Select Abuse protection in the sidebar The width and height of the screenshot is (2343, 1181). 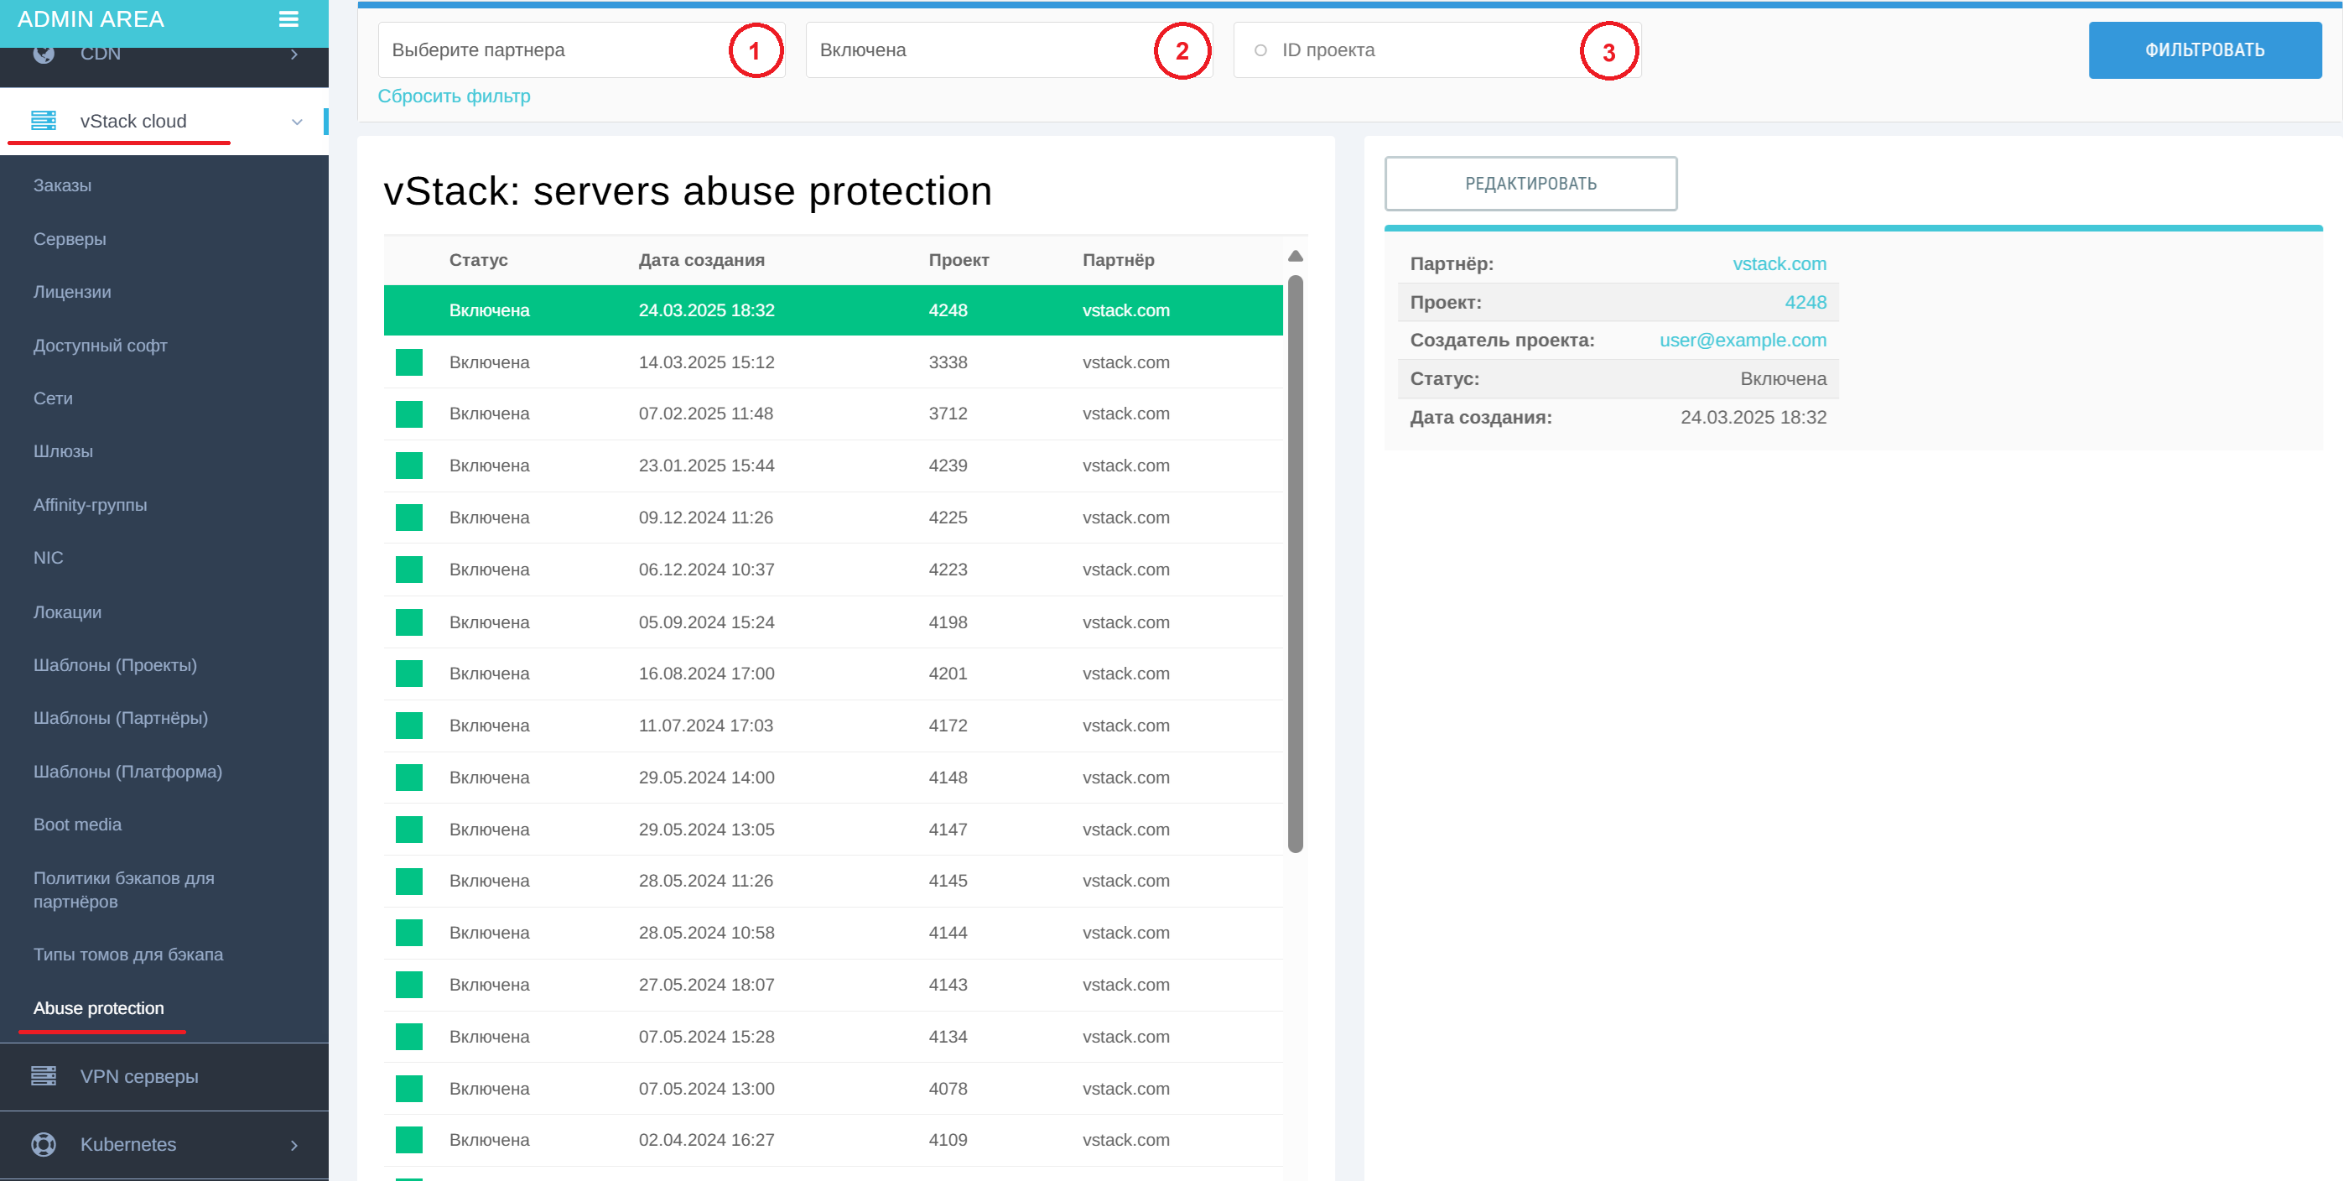98,1008
